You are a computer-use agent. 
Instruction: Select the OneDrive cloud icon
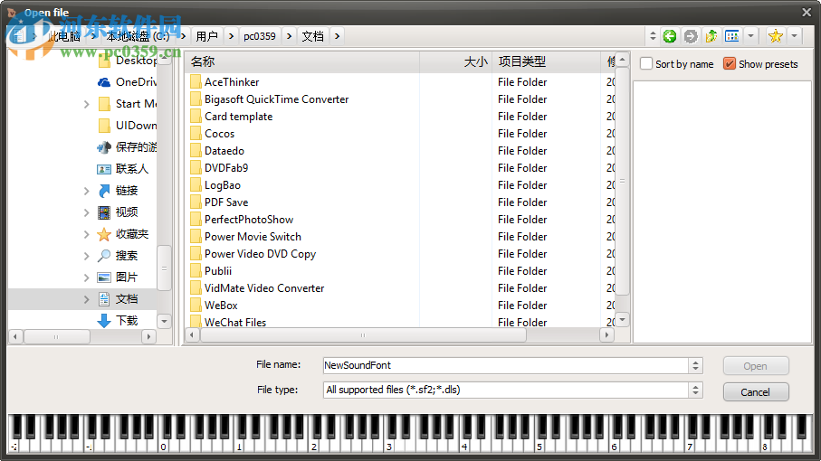point(104,82)
